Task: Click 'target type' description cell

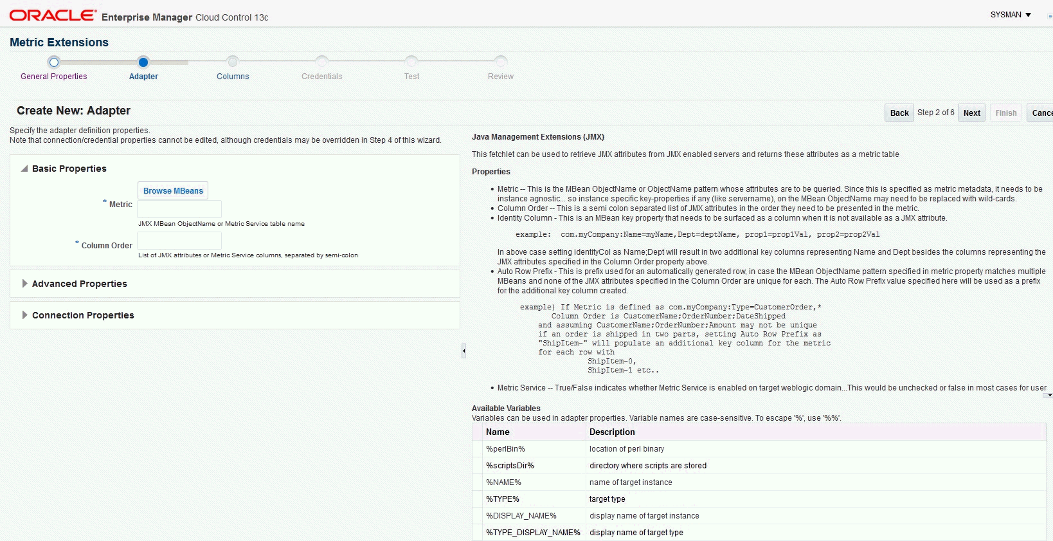Action: [x=607, y=499]
